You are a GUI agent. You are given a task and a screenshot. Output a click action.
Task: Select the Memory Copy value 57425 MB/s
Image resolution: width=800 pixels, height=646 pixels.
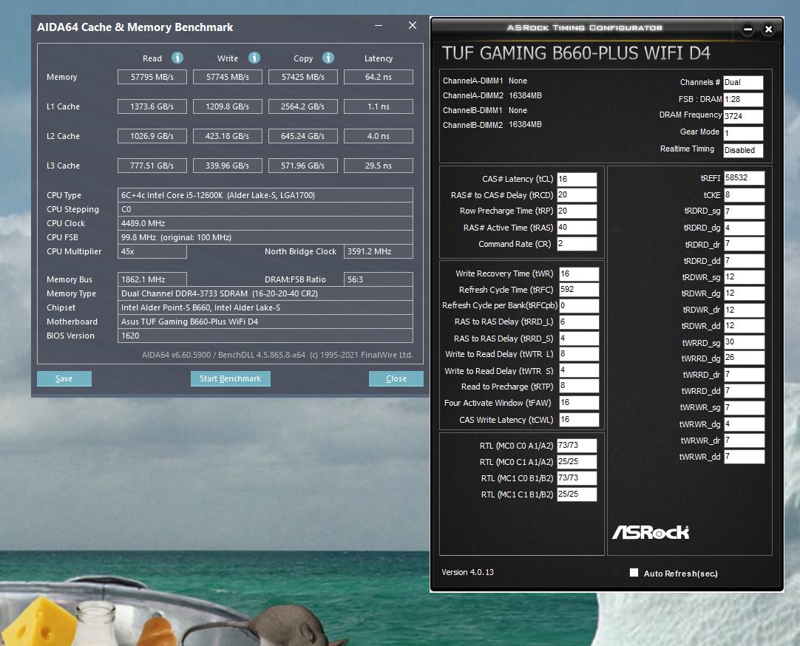coord(303,77)
